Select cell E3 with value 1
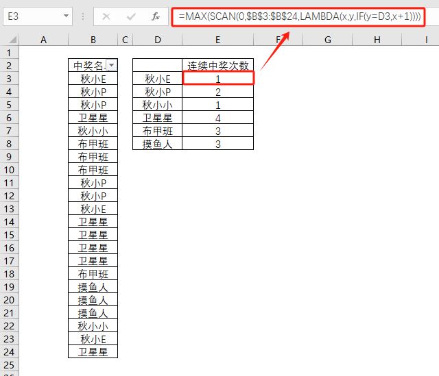The image size is (439, 376). [218, 79]
